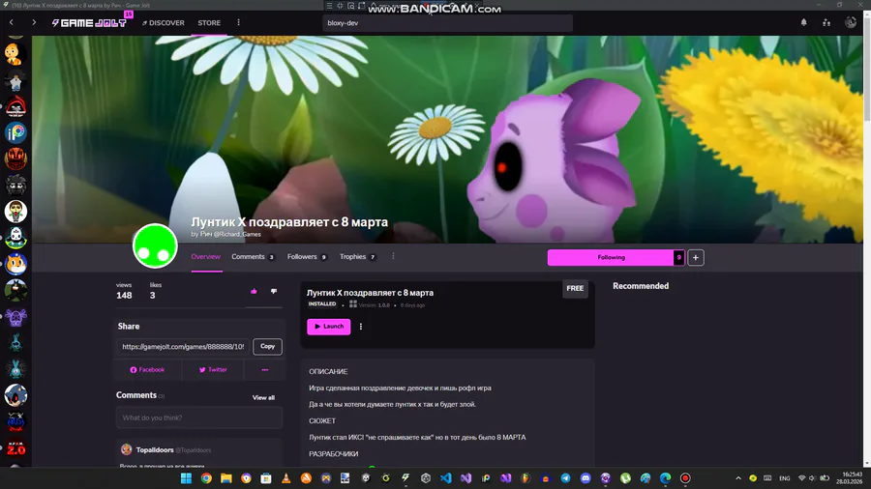Screen dimensions: 871x489
Task: Expand the system tray hidden icons
Action: (x=738, y=478)
